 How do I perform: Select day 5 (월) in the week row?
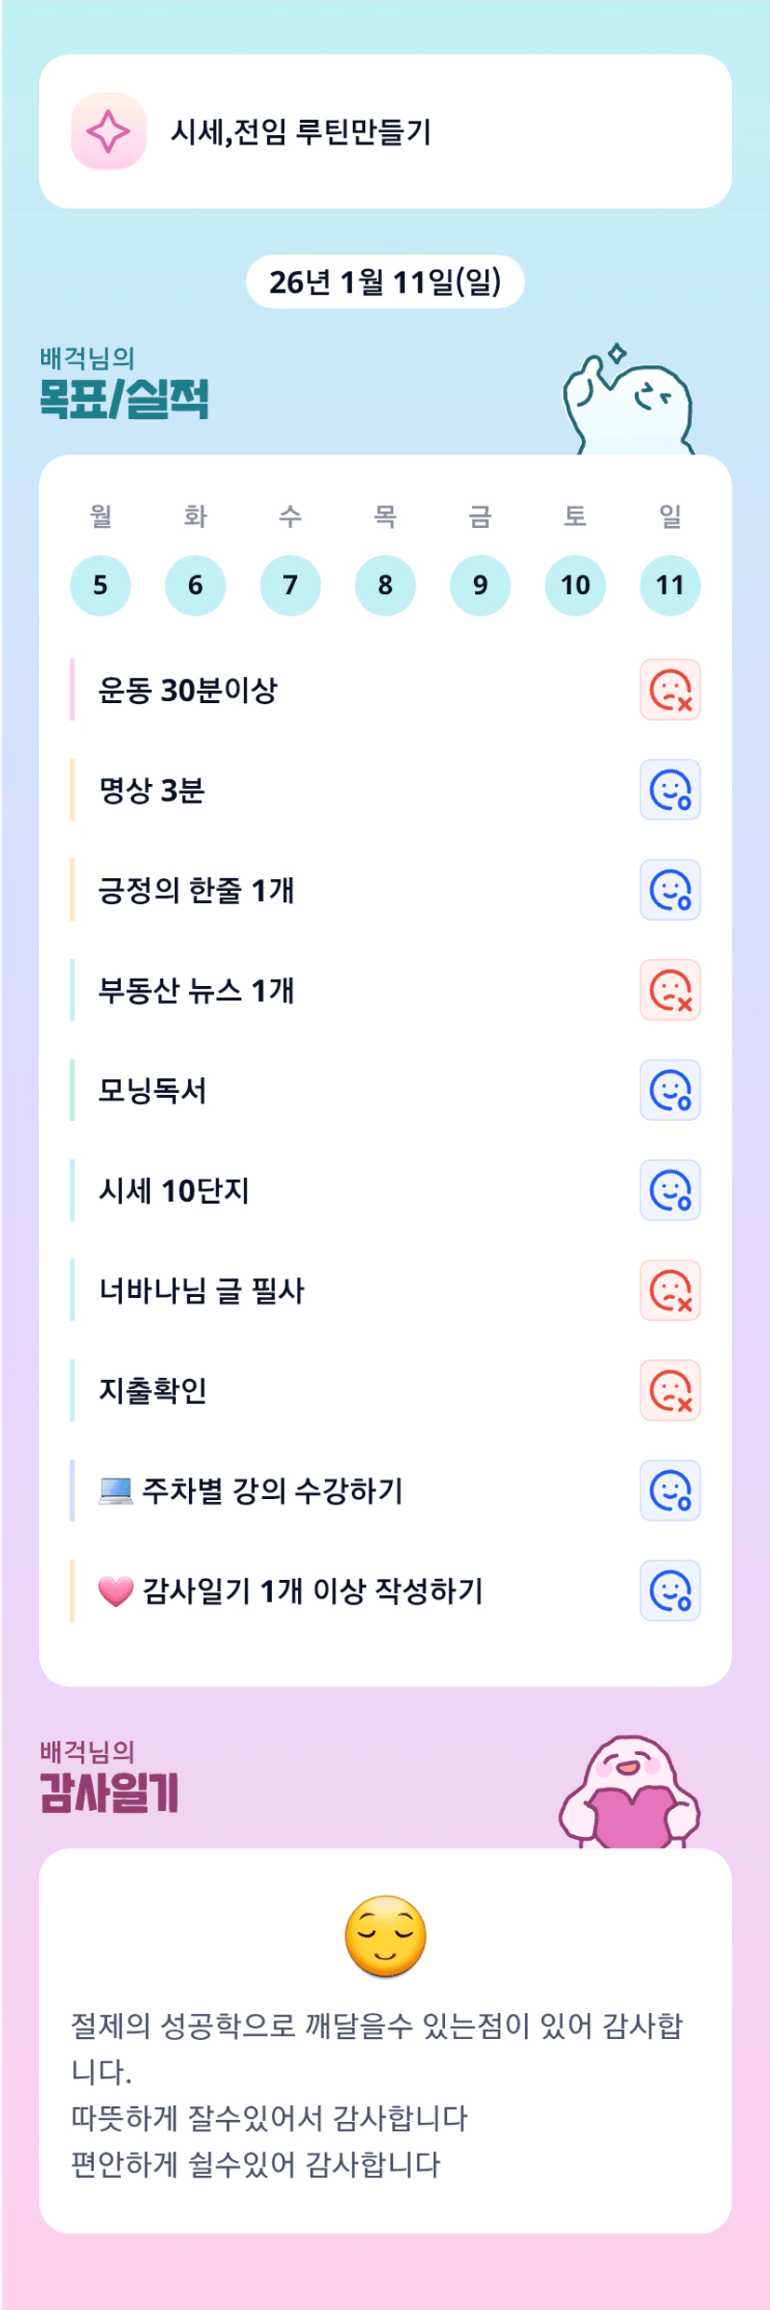pyautogui.click(x=101, y=585)
